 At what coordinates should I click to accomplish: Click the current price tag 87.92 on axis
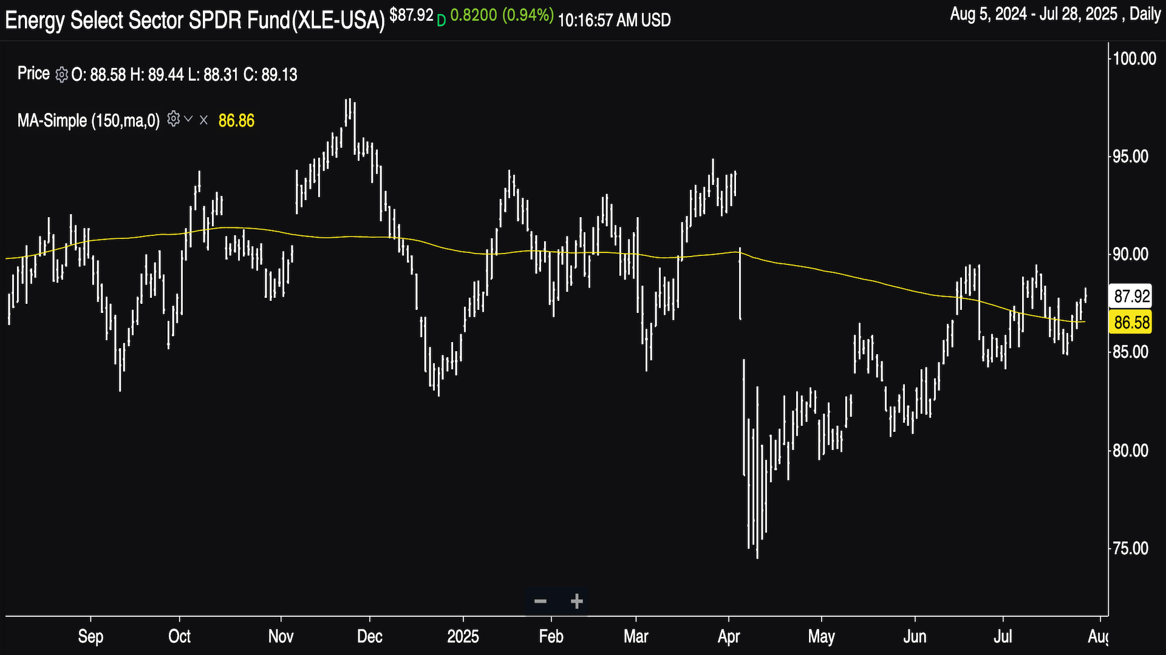1131,296
